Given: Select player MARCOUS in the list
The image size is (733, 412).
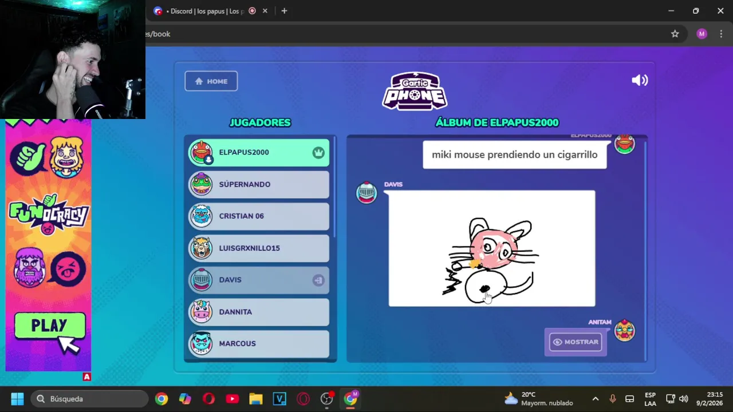Looking at the screenshot, I should coord(259,343).
